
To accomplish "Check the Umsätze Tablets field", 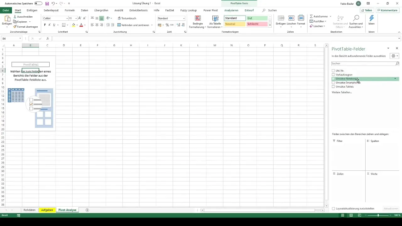I will click(333, 87).
